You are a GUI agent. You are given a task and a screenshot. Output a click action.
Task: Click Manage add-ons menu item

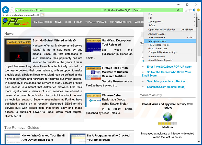click(170, 41)
